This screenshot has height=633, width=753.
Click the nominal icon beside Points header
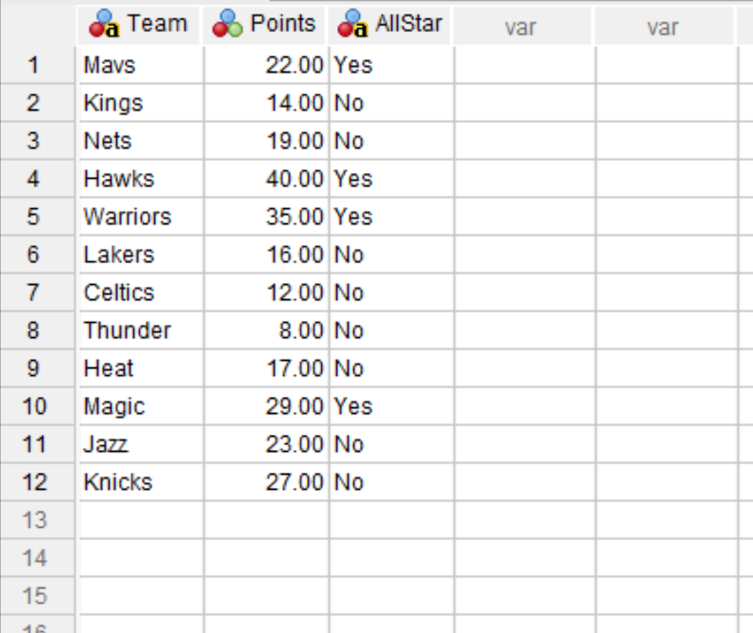tap(228, 24)
